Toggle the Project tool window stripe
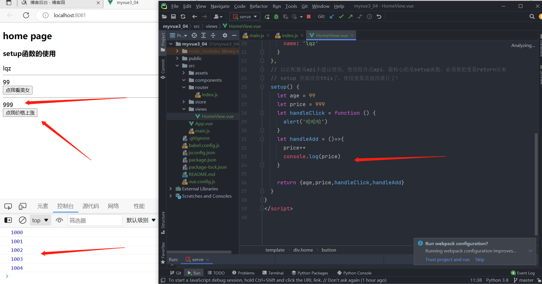 [163, 42]
